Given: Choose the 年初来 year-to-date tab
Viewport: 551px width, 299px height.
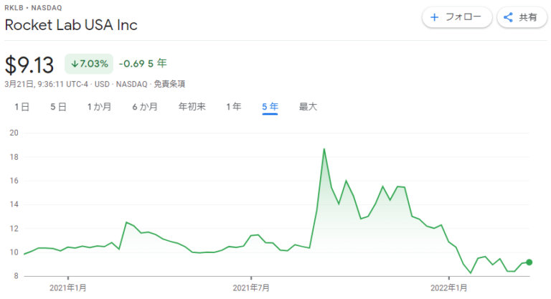Looking at the screenshot, I should [x=192, y=107].
